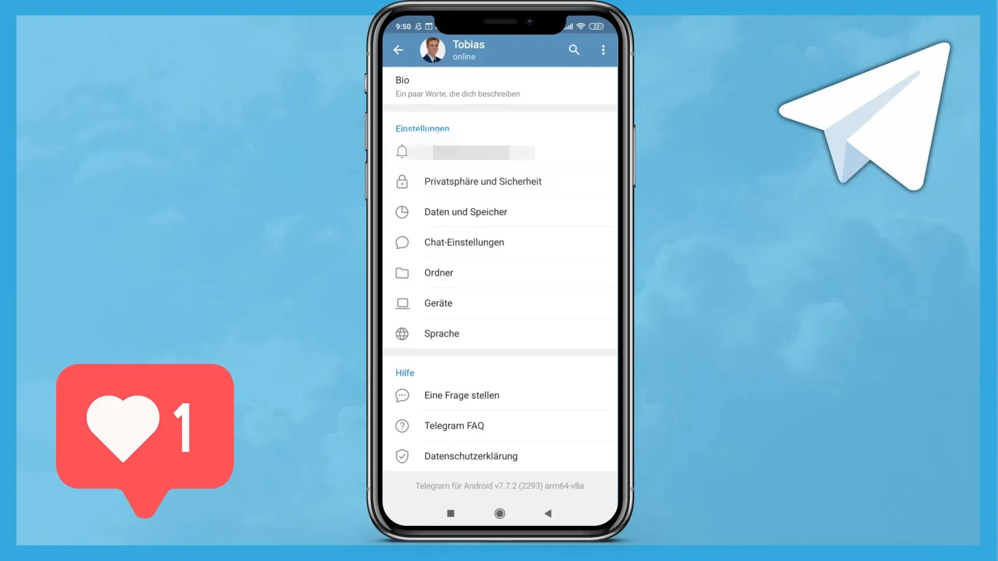Image resolution: width=998 pixels, height=561 pixels.
Task: Tap the home button
Action: pos(500,513)
